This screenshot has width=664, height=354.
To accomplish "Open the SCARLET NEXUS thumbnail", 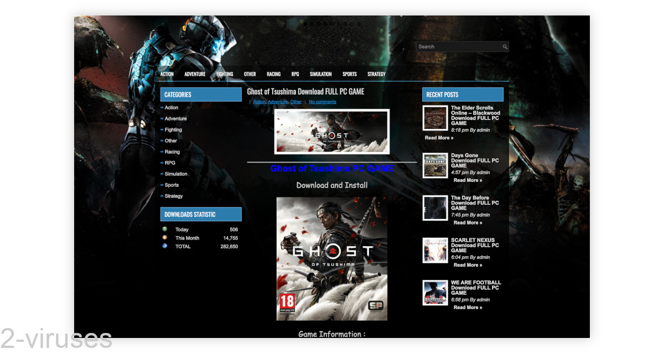I will coord(435,251).
